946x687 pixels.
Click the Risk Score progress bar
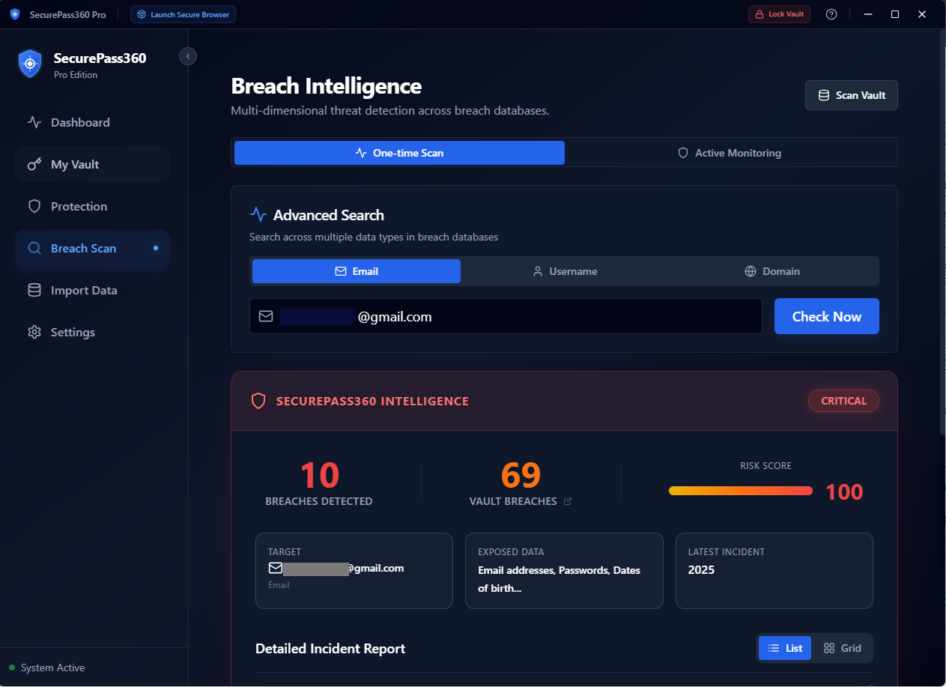pos(740,491)
